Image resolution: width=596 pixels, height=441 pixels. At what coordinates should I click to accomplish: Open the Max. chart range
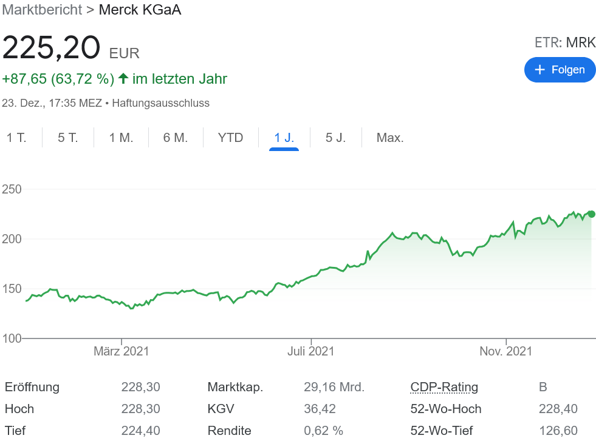(389, 138)
